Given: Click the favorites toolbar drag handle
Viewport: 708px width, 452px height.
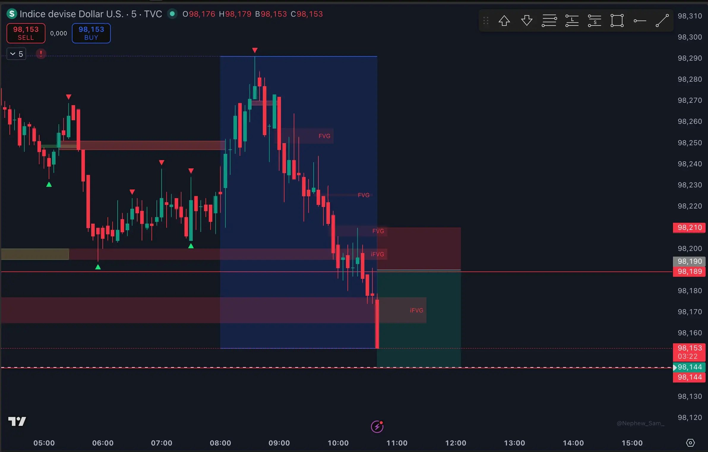Looking at the screenshot, I should point(486,21).
